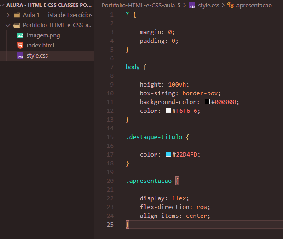Click the height property on line 9

tap(150, 85)
